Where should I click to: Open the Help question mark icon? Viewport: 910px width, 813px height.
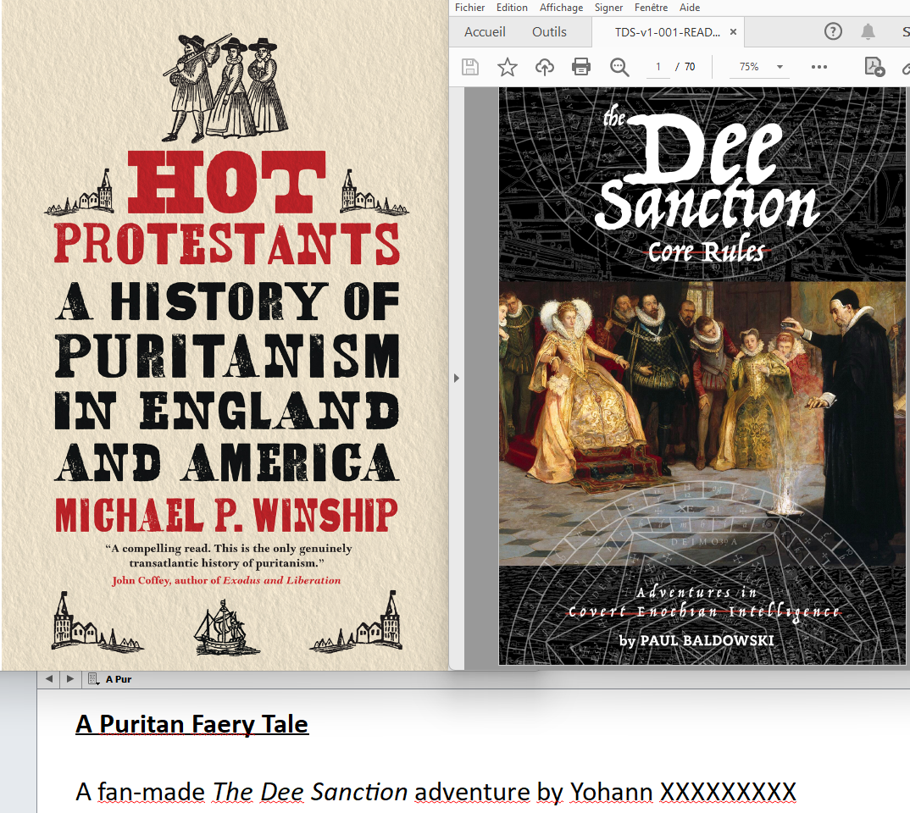point(833,32)
